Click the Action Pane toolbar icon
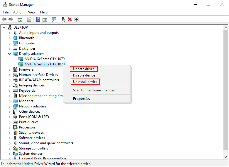Viewport: 229px width, 167px height. 45,19
